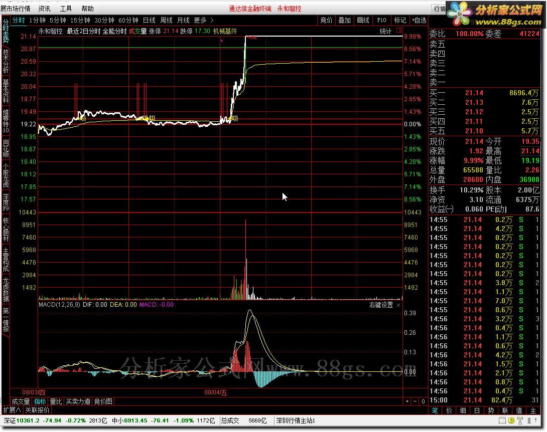Click the plus zoom button below the chart
This screenshot has height=432, width=547.
point(407,401)
